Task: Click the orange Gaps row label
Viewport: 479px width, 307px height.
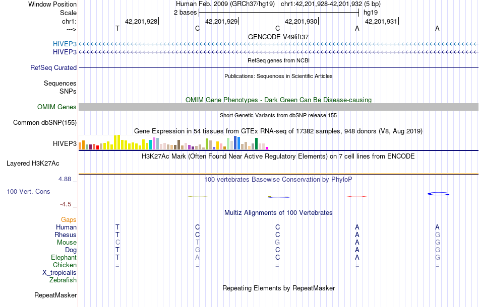Action: click(x=69, y=220)
